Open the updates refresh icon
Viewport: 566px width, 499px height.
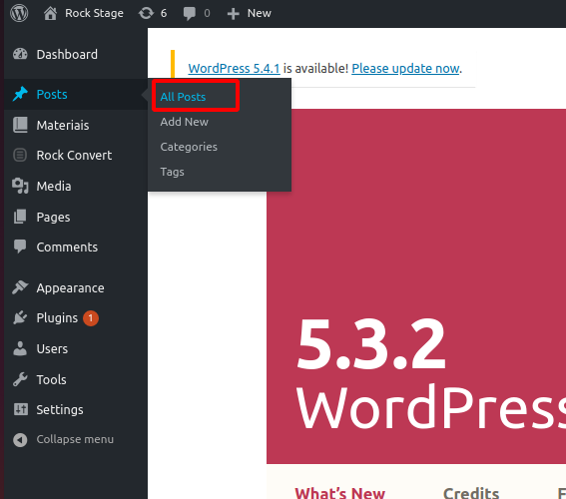pos(146,13)
